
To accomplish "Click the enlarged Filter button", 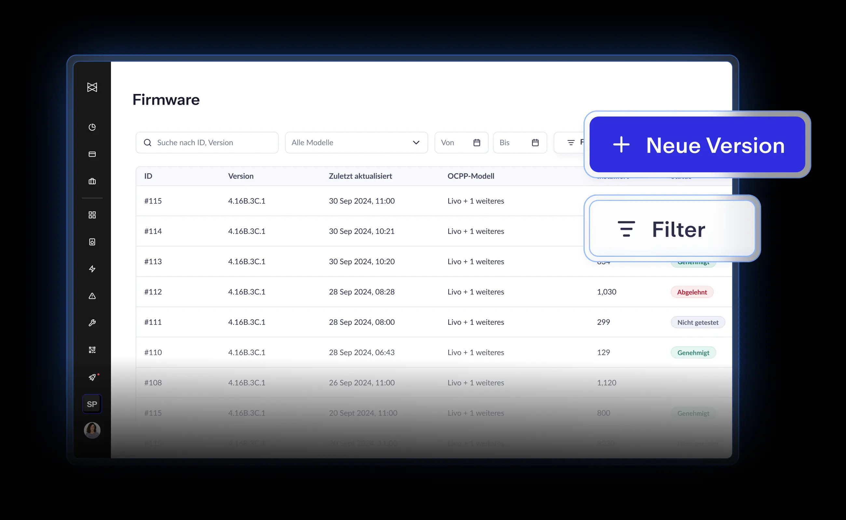I will [672, 229].
